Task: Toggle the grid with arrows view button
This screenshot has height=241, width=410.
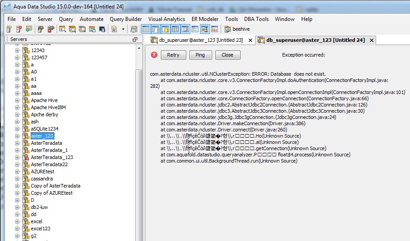Action: (185, 29)
